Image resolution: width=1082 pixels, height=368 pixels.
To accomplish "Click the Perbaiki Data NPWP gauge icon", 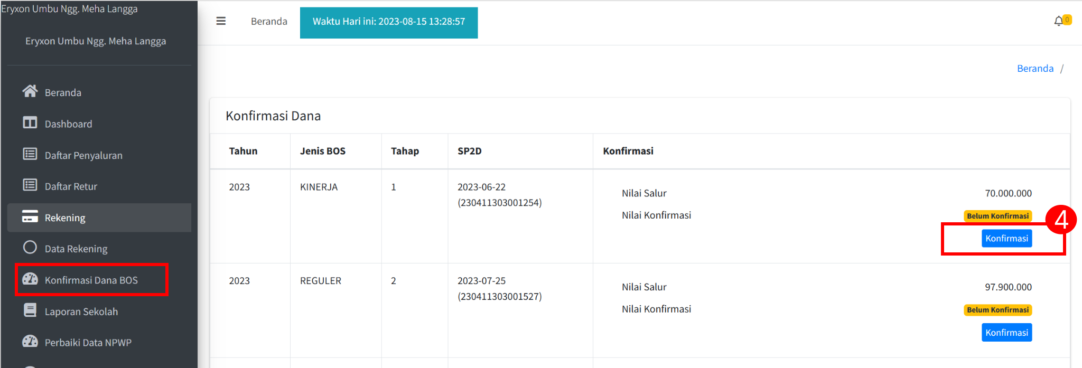I will (x=30, y=341).
